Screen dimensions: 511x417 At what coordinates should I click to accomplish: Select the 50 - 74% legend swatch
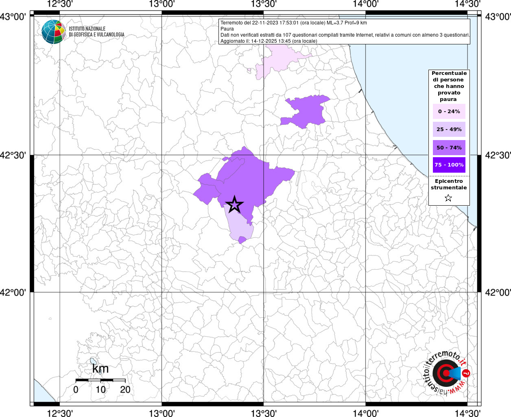[449, 147]
